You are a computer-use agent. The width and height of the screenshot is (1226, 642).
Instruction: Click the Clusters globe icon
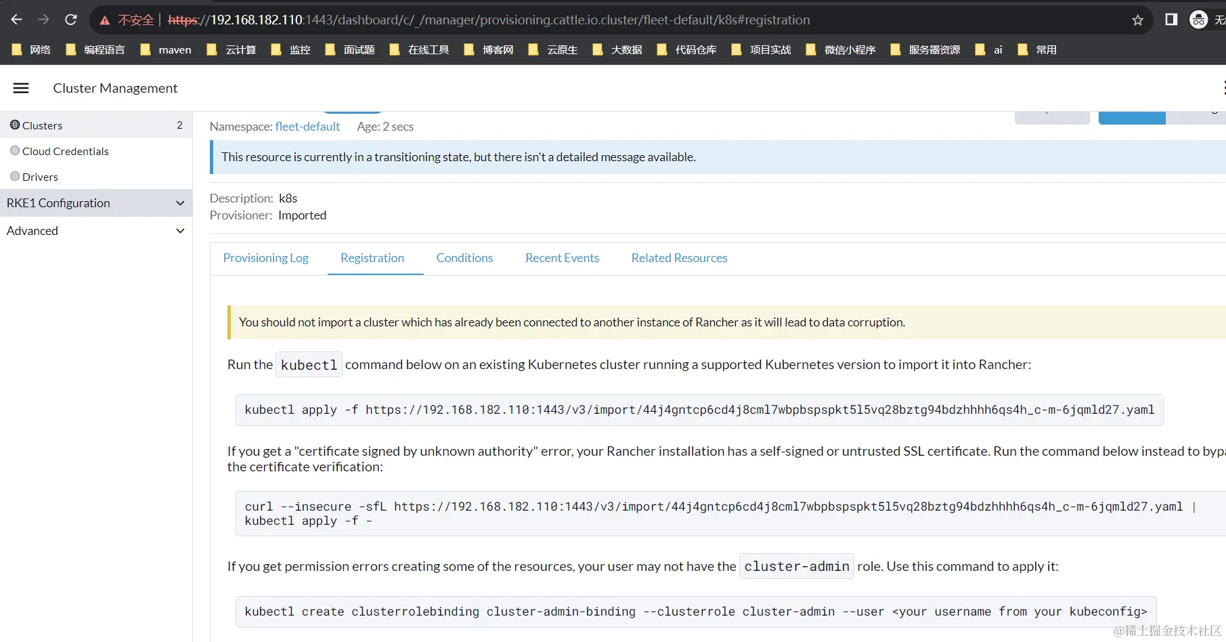tap(15, 125)
